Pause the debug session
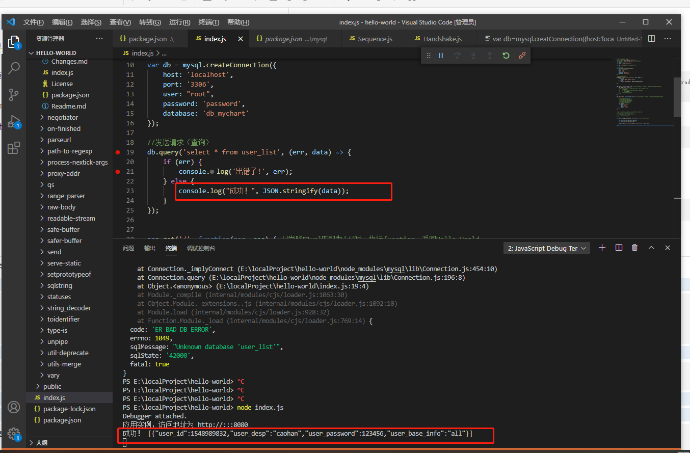 click(x=441, y=56)
